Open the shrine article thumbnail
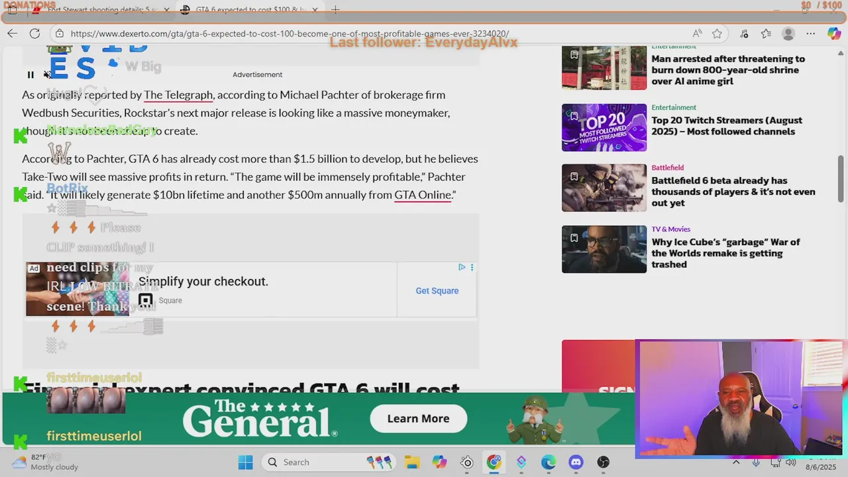Viewport: 848px width, 477px height. click(x=604, y=68)
